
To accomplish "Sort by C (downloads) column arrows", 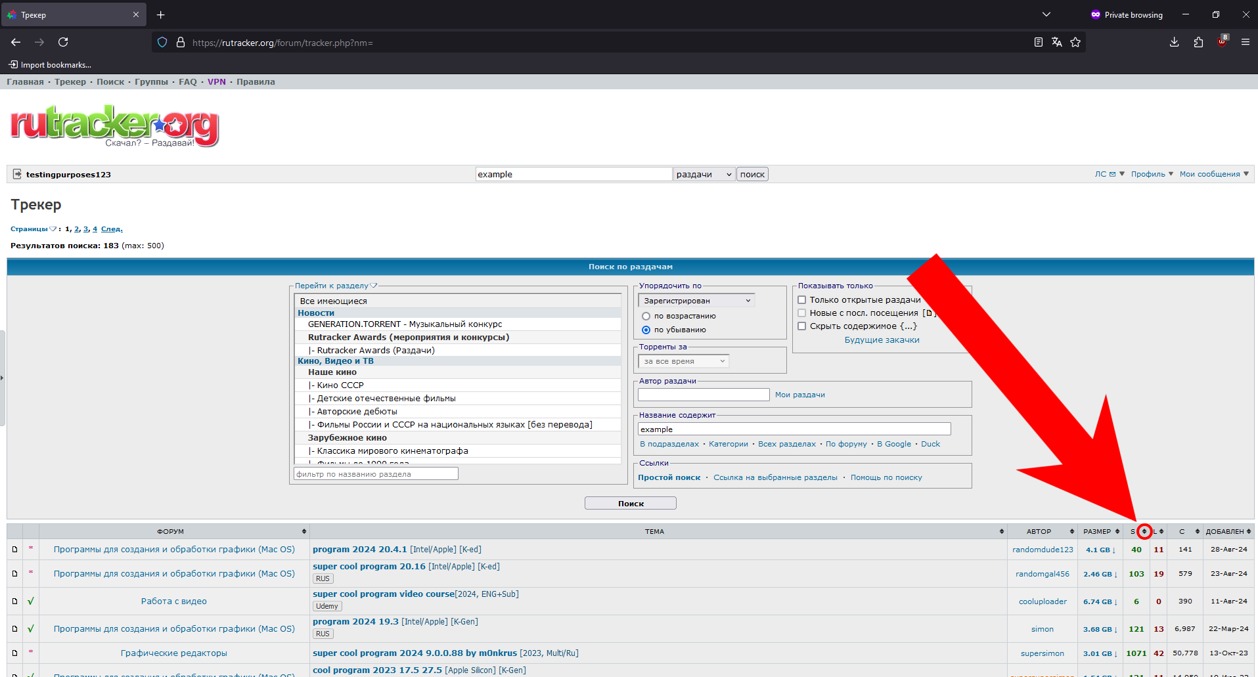I will pyautogui.click(x=1198, y=531).
